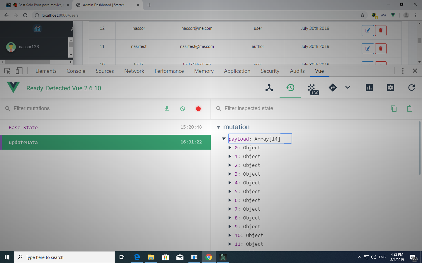Revert all mutations with the ban icon

tap(182, 108)
